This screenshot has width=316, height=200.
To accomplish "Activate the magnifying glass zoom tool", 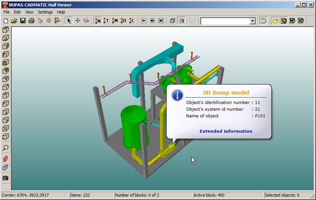I will click(6, 148).
